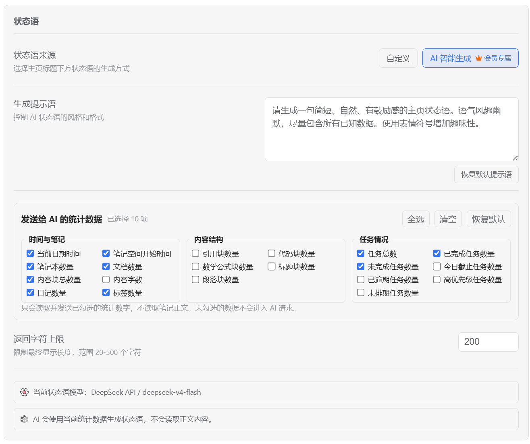Click the 只会读取并发送已勾选的统计数字 note
The height and width of the screenshot is (444, 530).
[160, 308]
